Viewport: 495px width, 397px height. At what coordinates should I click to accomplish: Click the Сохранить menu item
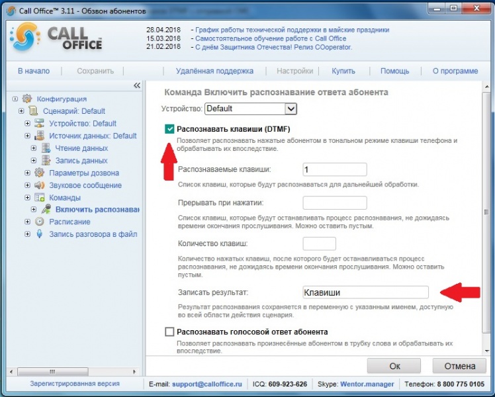pos(95,71)
